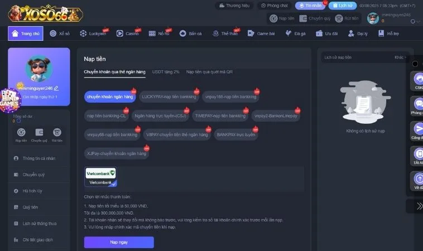423x251 pixels.
Task: Click the Rút tiền icon in sidebar wallet
Action: (x=57, y=133)
